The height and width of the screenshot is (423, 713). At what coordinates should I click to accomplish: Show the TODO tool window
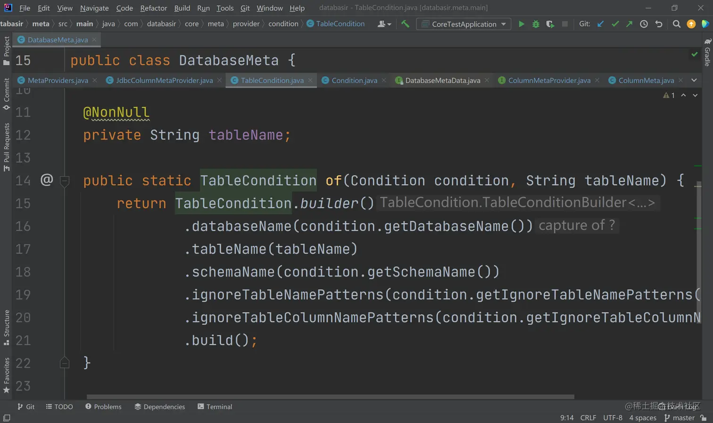pyautogui.click(x=59, y=407)
